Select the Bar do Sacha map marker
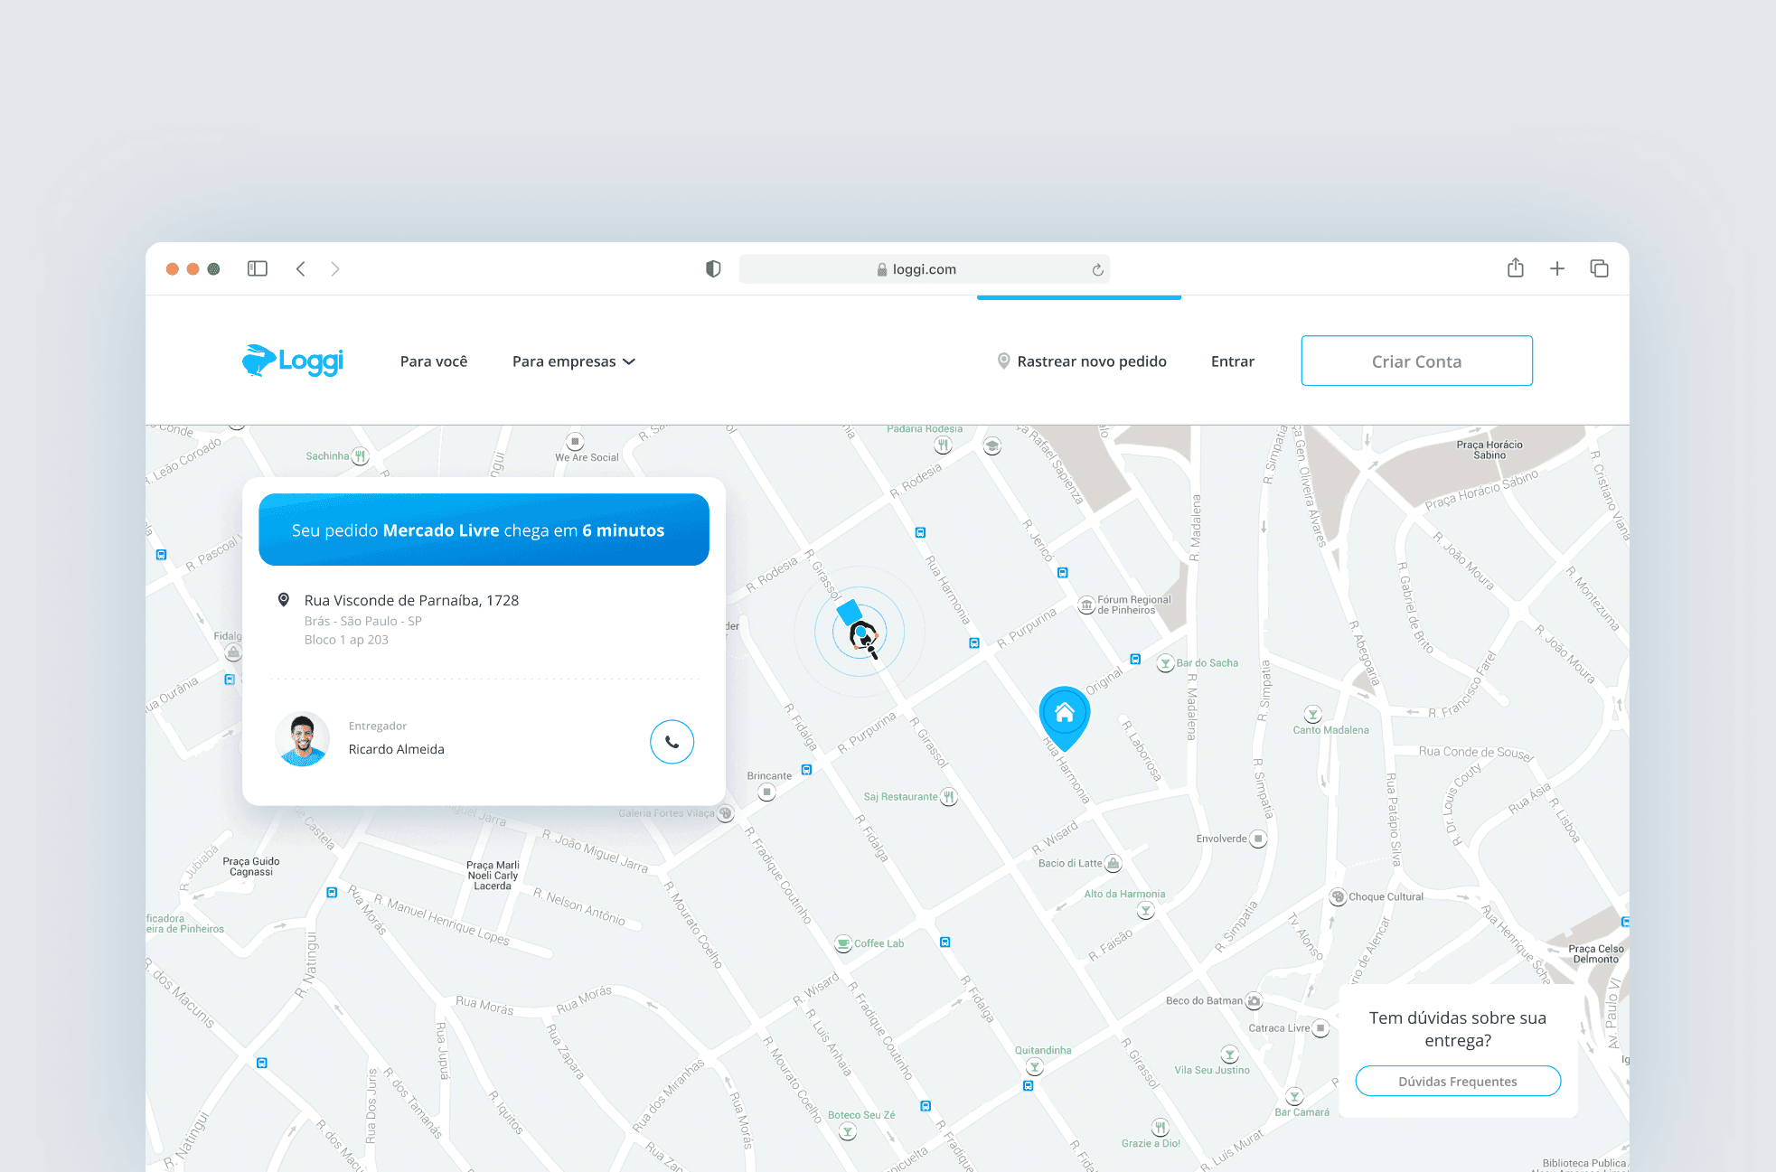Viewport: 1776px width, 1172px height. pyautogui.click(x=1166, y=663)
